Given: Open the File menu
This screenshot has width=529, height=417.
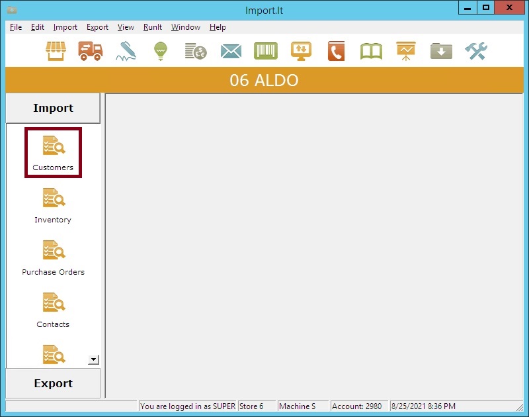Looking at the screenshot, I should pyautogui.click(x=16, y=27).
